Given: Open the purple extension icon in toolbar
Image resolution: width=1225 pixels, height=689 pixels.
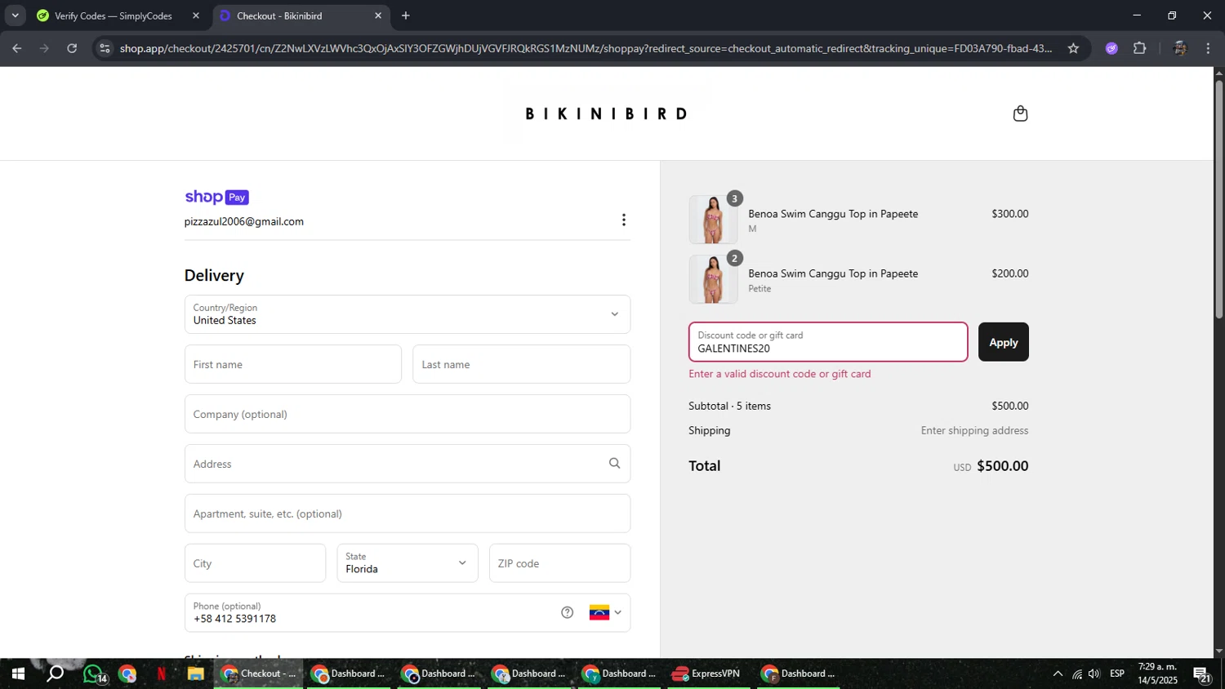Looking at the screenshot, I should (x=1111, y=48).
